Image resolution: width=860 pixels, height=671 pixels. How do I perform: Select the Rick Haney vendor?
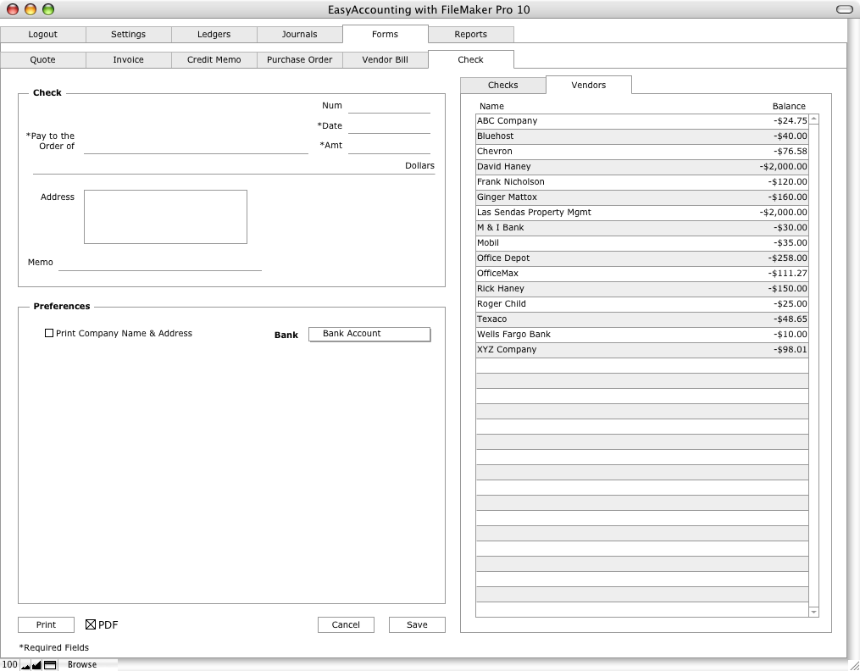pos(642,289)
